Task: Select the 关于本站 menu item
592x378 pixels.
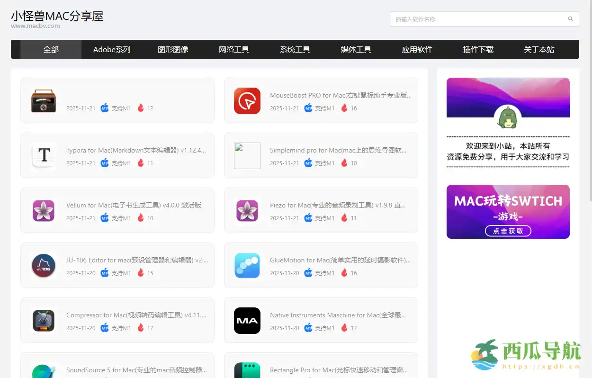Action: (x=539, y=49)
